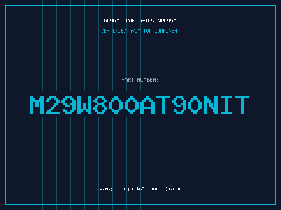Click the digit 8 in the part number
The height and width of the screenshot is (210, 281).
100,105
